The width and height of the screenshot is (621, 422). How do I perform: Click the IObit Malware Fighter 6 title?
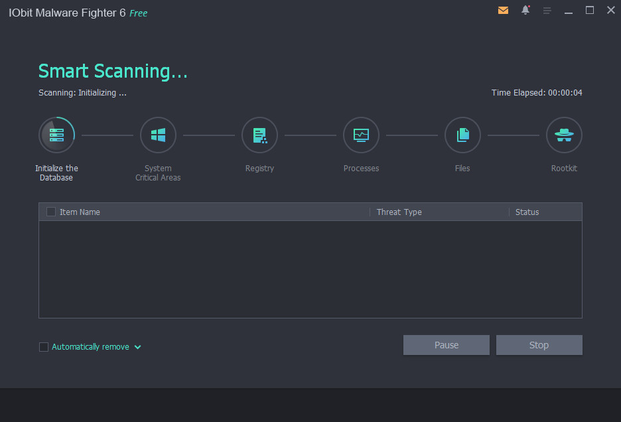click(67, 13)
